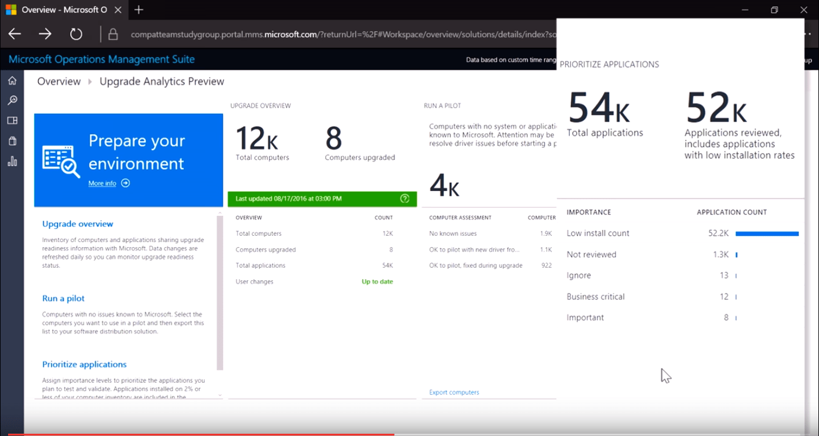Open the Solutions Gallery bag icon
The image size is (819, 436).
pyautogui.click(x=12, y=140)
